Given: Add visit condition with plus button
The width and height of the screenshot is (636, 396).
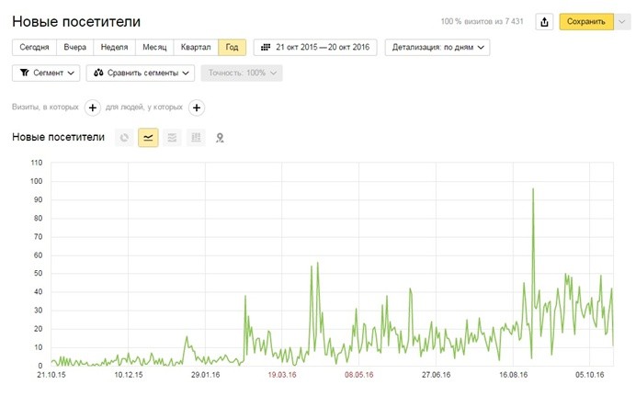Looking at the screenshot, I should tap(93, 107).
